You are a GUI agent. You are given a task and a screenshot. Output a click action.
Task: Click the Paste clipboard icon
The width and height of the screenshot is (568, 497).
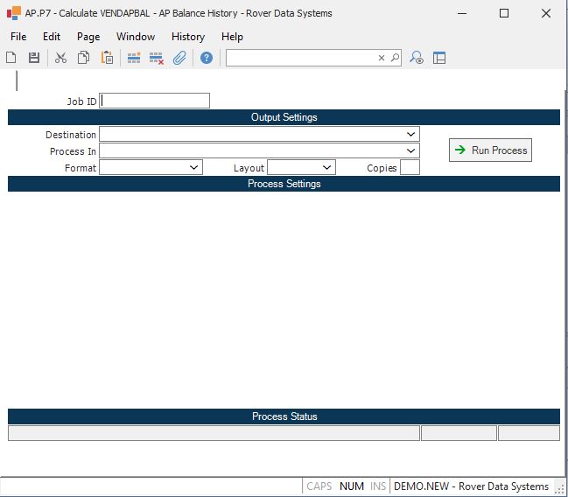(107, 58)
